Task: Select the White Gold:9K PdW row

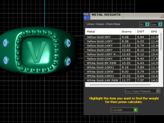Action: (122, 63)
